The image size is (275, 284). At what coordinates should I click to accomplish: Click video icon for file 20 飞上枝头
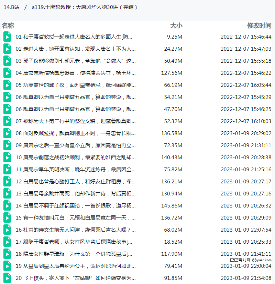[7, 278]
